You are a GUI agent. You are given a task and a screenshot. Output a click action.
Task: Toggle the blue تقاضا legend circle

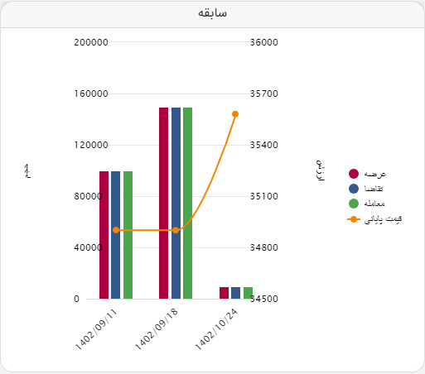(x=354, y=189)
